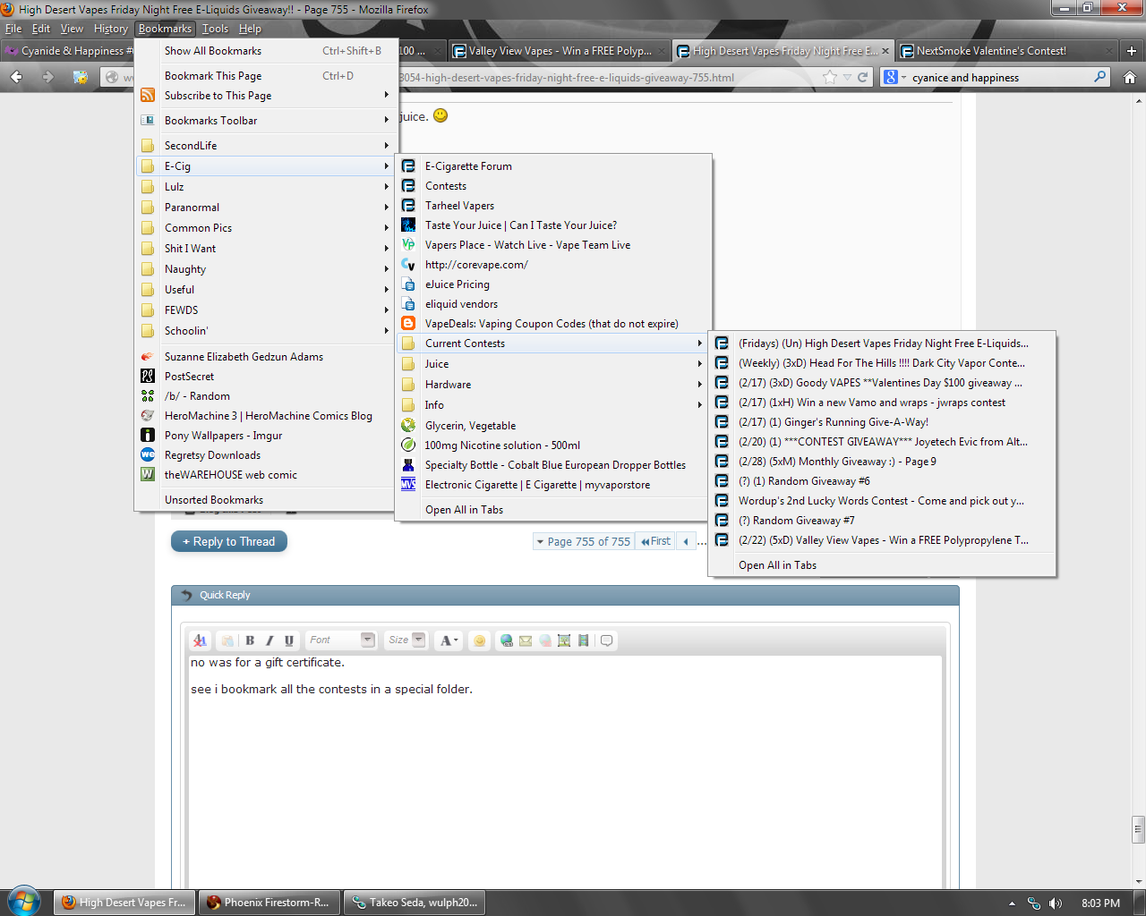The height and width of the screenshot is (916, 1146).
Task: Click the Firefox Home button
Action: (x=1130, y=78)
